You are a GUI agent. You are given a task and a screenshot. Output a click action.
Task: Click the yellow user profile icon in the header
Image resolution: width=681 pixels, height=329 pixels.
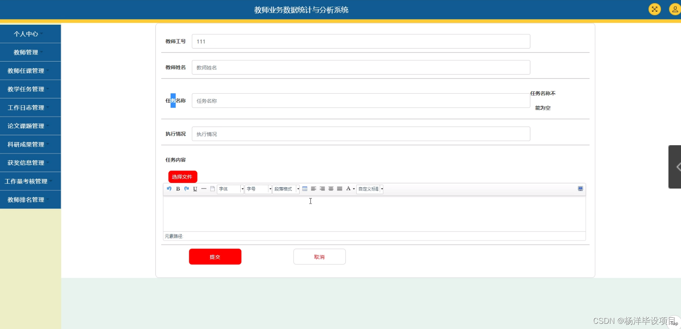click(x=675, y=9)
